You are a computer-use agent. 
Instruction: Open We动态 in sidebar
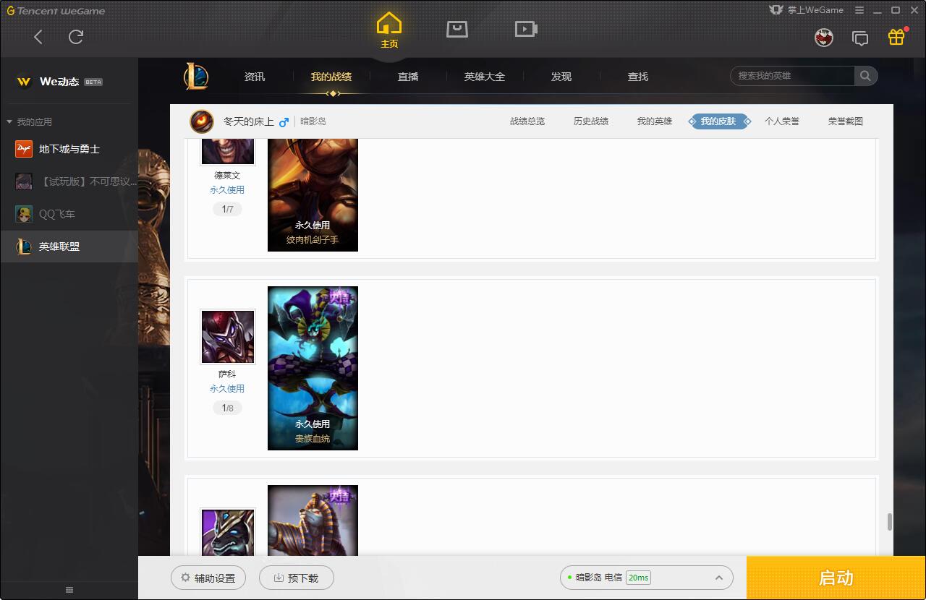pyautogui.click(x=69, y=82)
